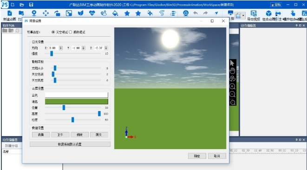
Task: Apply the noon quick preset button
Action: coord(60,135)
